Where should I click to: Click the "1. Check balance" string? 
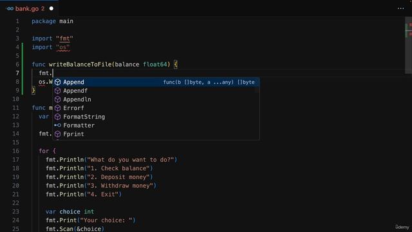[x=118, y=168]
